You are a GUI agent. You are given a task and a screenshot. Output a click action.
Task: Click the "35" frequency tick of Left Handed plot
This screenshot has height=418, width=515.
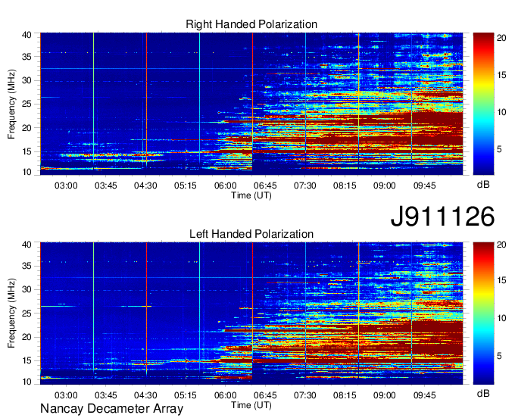point(27,266)
